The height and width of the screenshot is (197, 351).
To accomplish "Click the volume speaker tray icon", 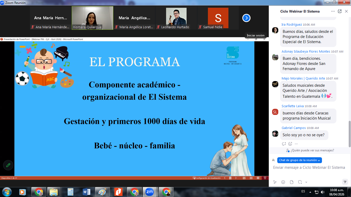I will [322, 192].
